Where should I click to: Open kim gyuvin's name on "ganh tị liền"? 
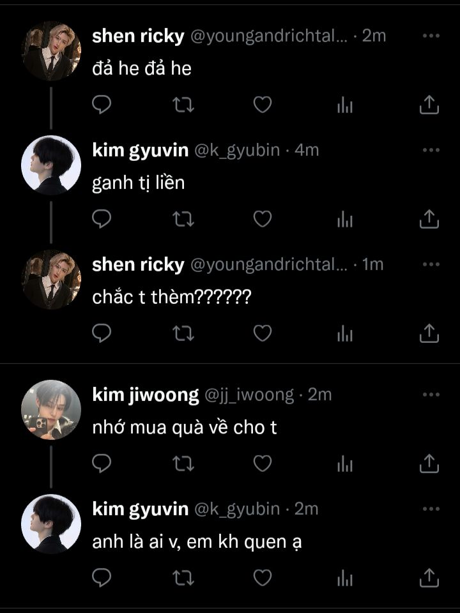click(140, 151)
